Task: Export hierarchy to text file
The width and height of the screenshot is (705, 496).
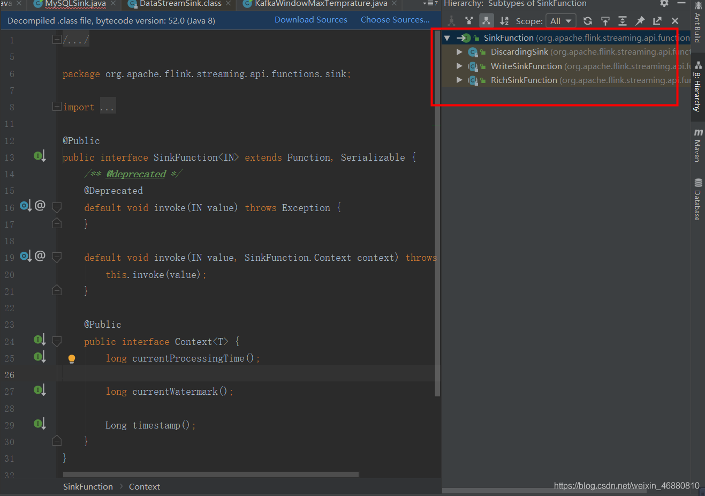Action: [657, 21]
